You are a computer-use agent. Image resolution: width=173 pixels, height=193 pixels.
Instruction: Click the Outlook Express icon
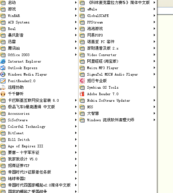pyautogui.click(x=3, y=68)
